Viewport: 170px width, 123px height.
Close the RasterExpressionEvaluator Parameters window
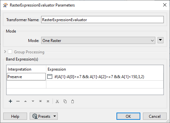pyautogui.click(x=165, y=5)
